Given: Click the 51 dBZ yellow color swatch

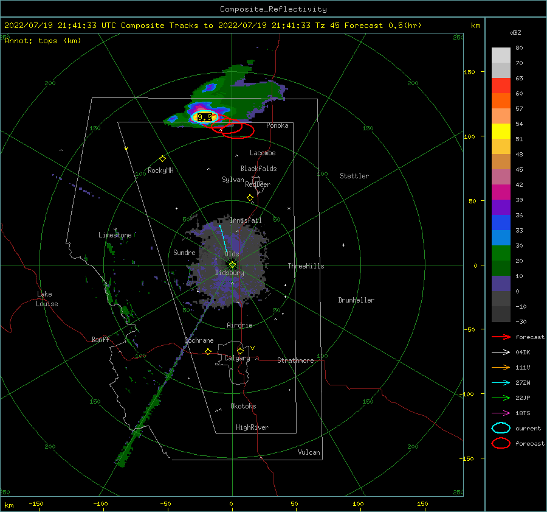Looking at the screenshot, I should coord(501,131).
